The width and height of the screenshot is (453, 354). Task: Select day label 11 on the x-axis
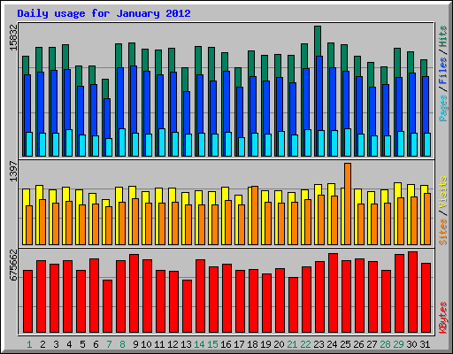(x=159, y=344)
